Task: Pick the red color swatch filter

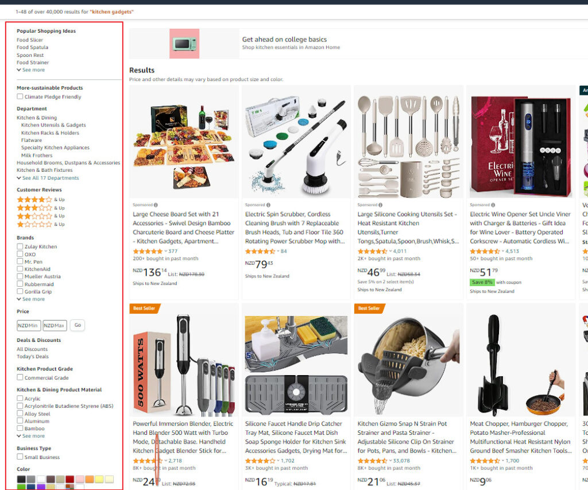Action: pos(69,479)
